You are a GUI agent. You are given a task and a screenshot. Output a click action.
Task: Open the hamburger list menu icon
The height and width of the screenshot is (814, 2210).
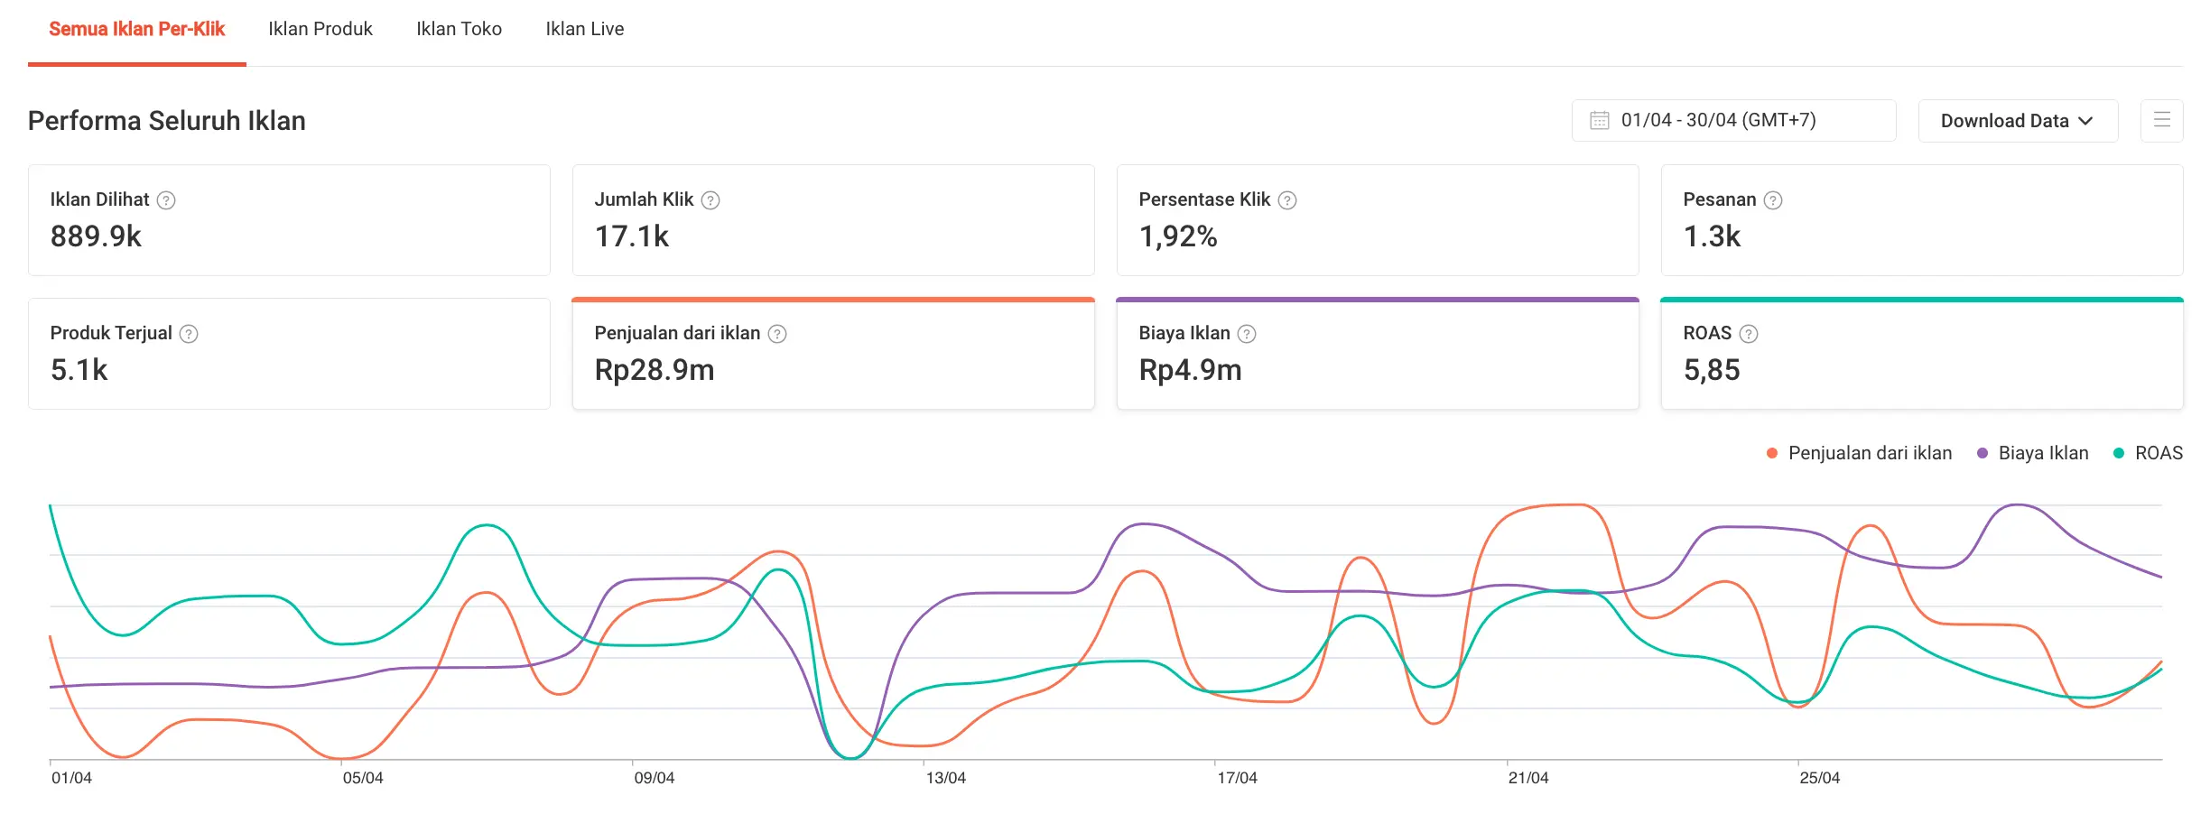(x=2161, y=120)
